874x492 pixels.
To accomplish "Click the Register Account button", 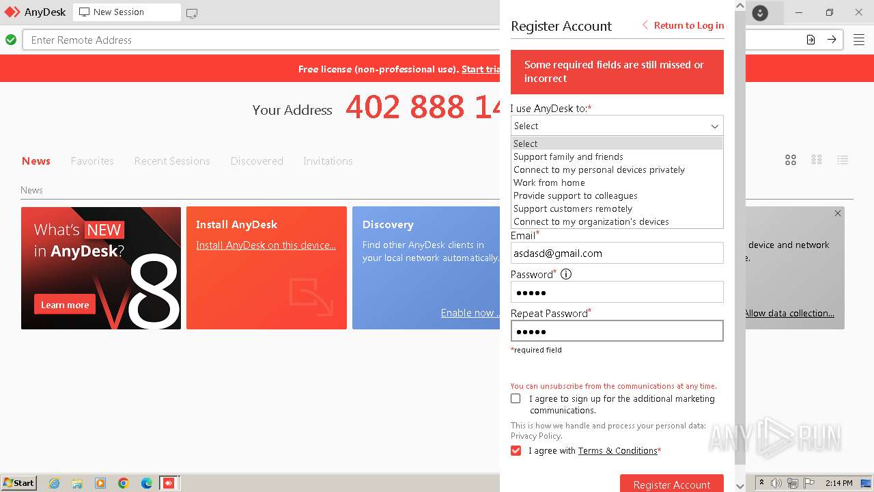I will point(672,484).
